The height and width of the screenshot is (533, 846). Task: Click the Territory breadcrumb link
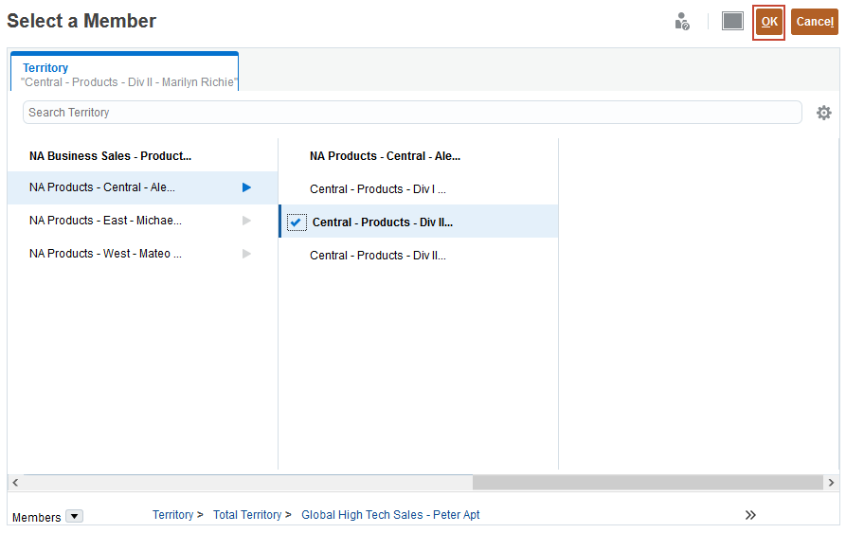point(172,515)
